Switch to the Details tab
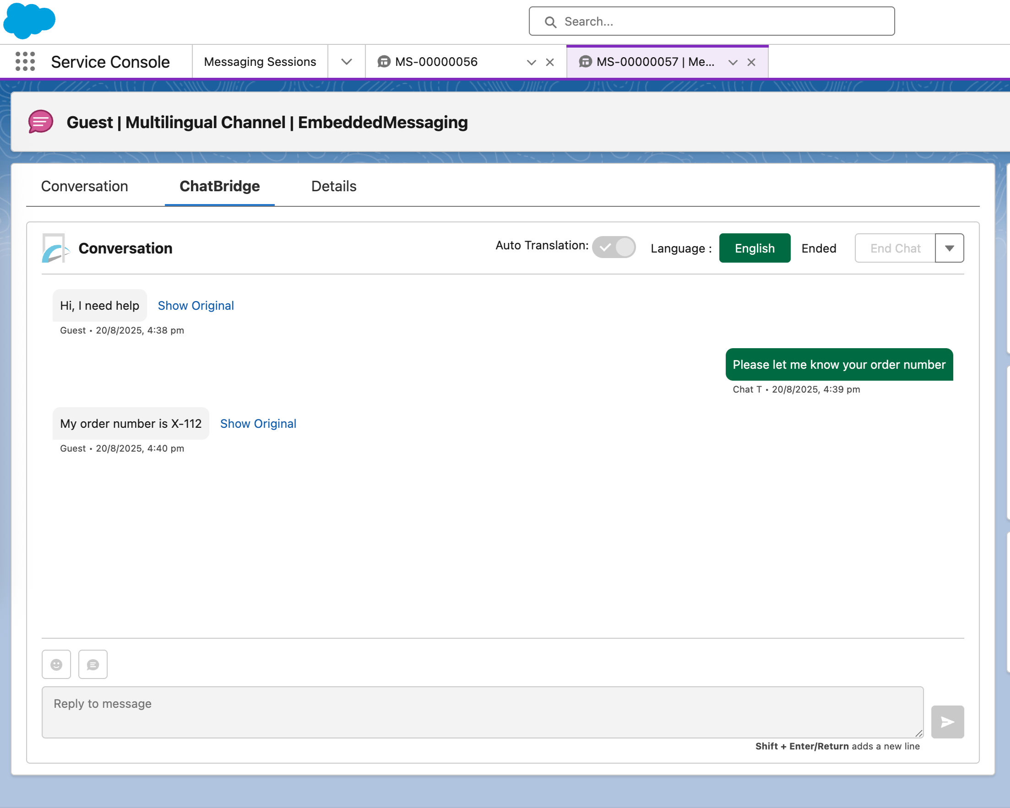1010x808 pixels. tap(334, 186)
